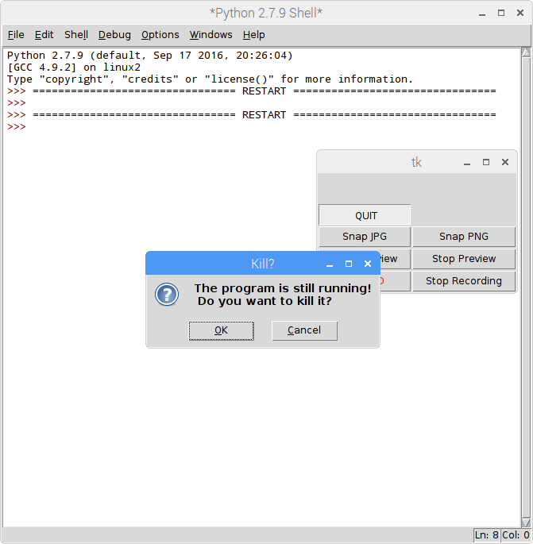Open the Windows menu

(x=211, y=35)
